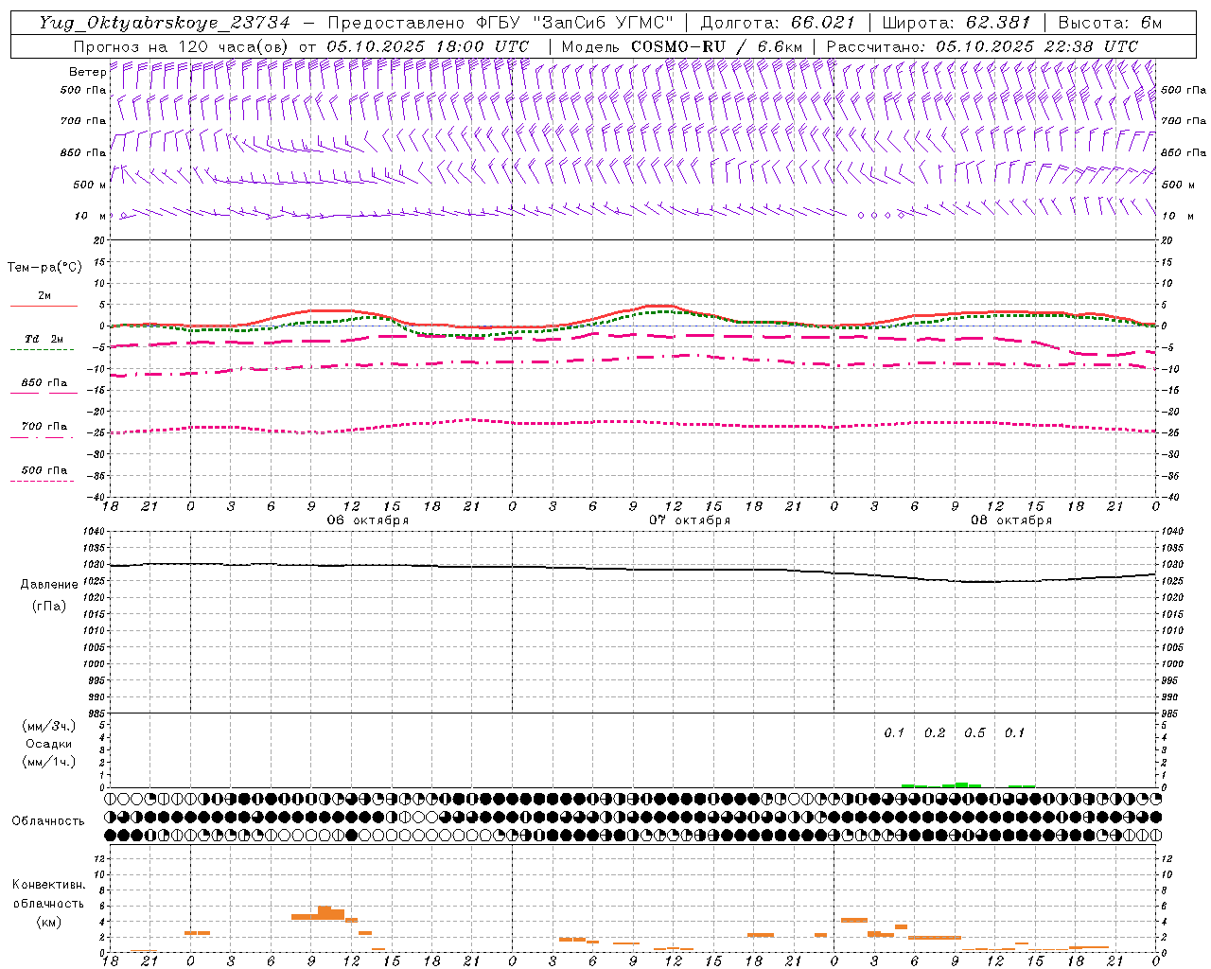Click the 06 октября date label
This screenshot has height=969, width=1211.
pyautogui.click(x=368, y=520)
